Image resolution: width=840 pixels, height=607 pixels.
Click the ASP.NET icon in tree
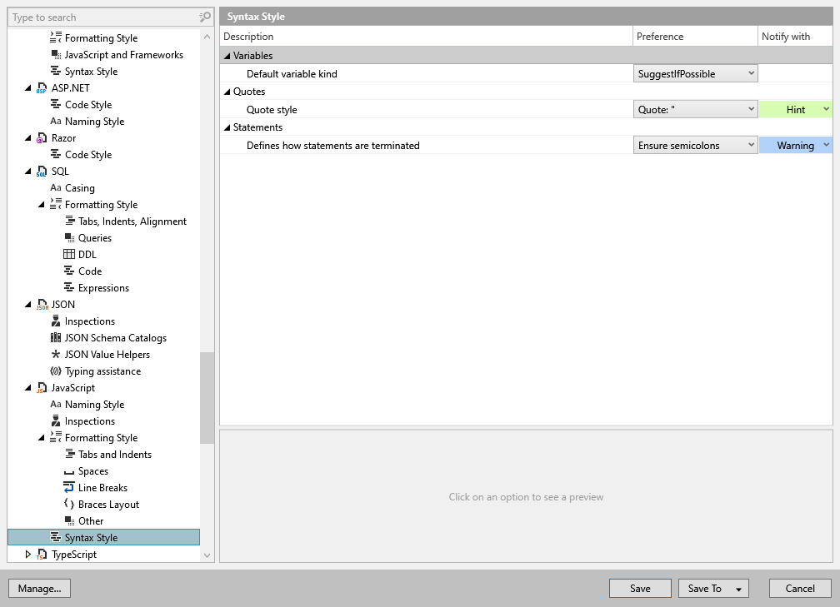(x=42, y=88)
